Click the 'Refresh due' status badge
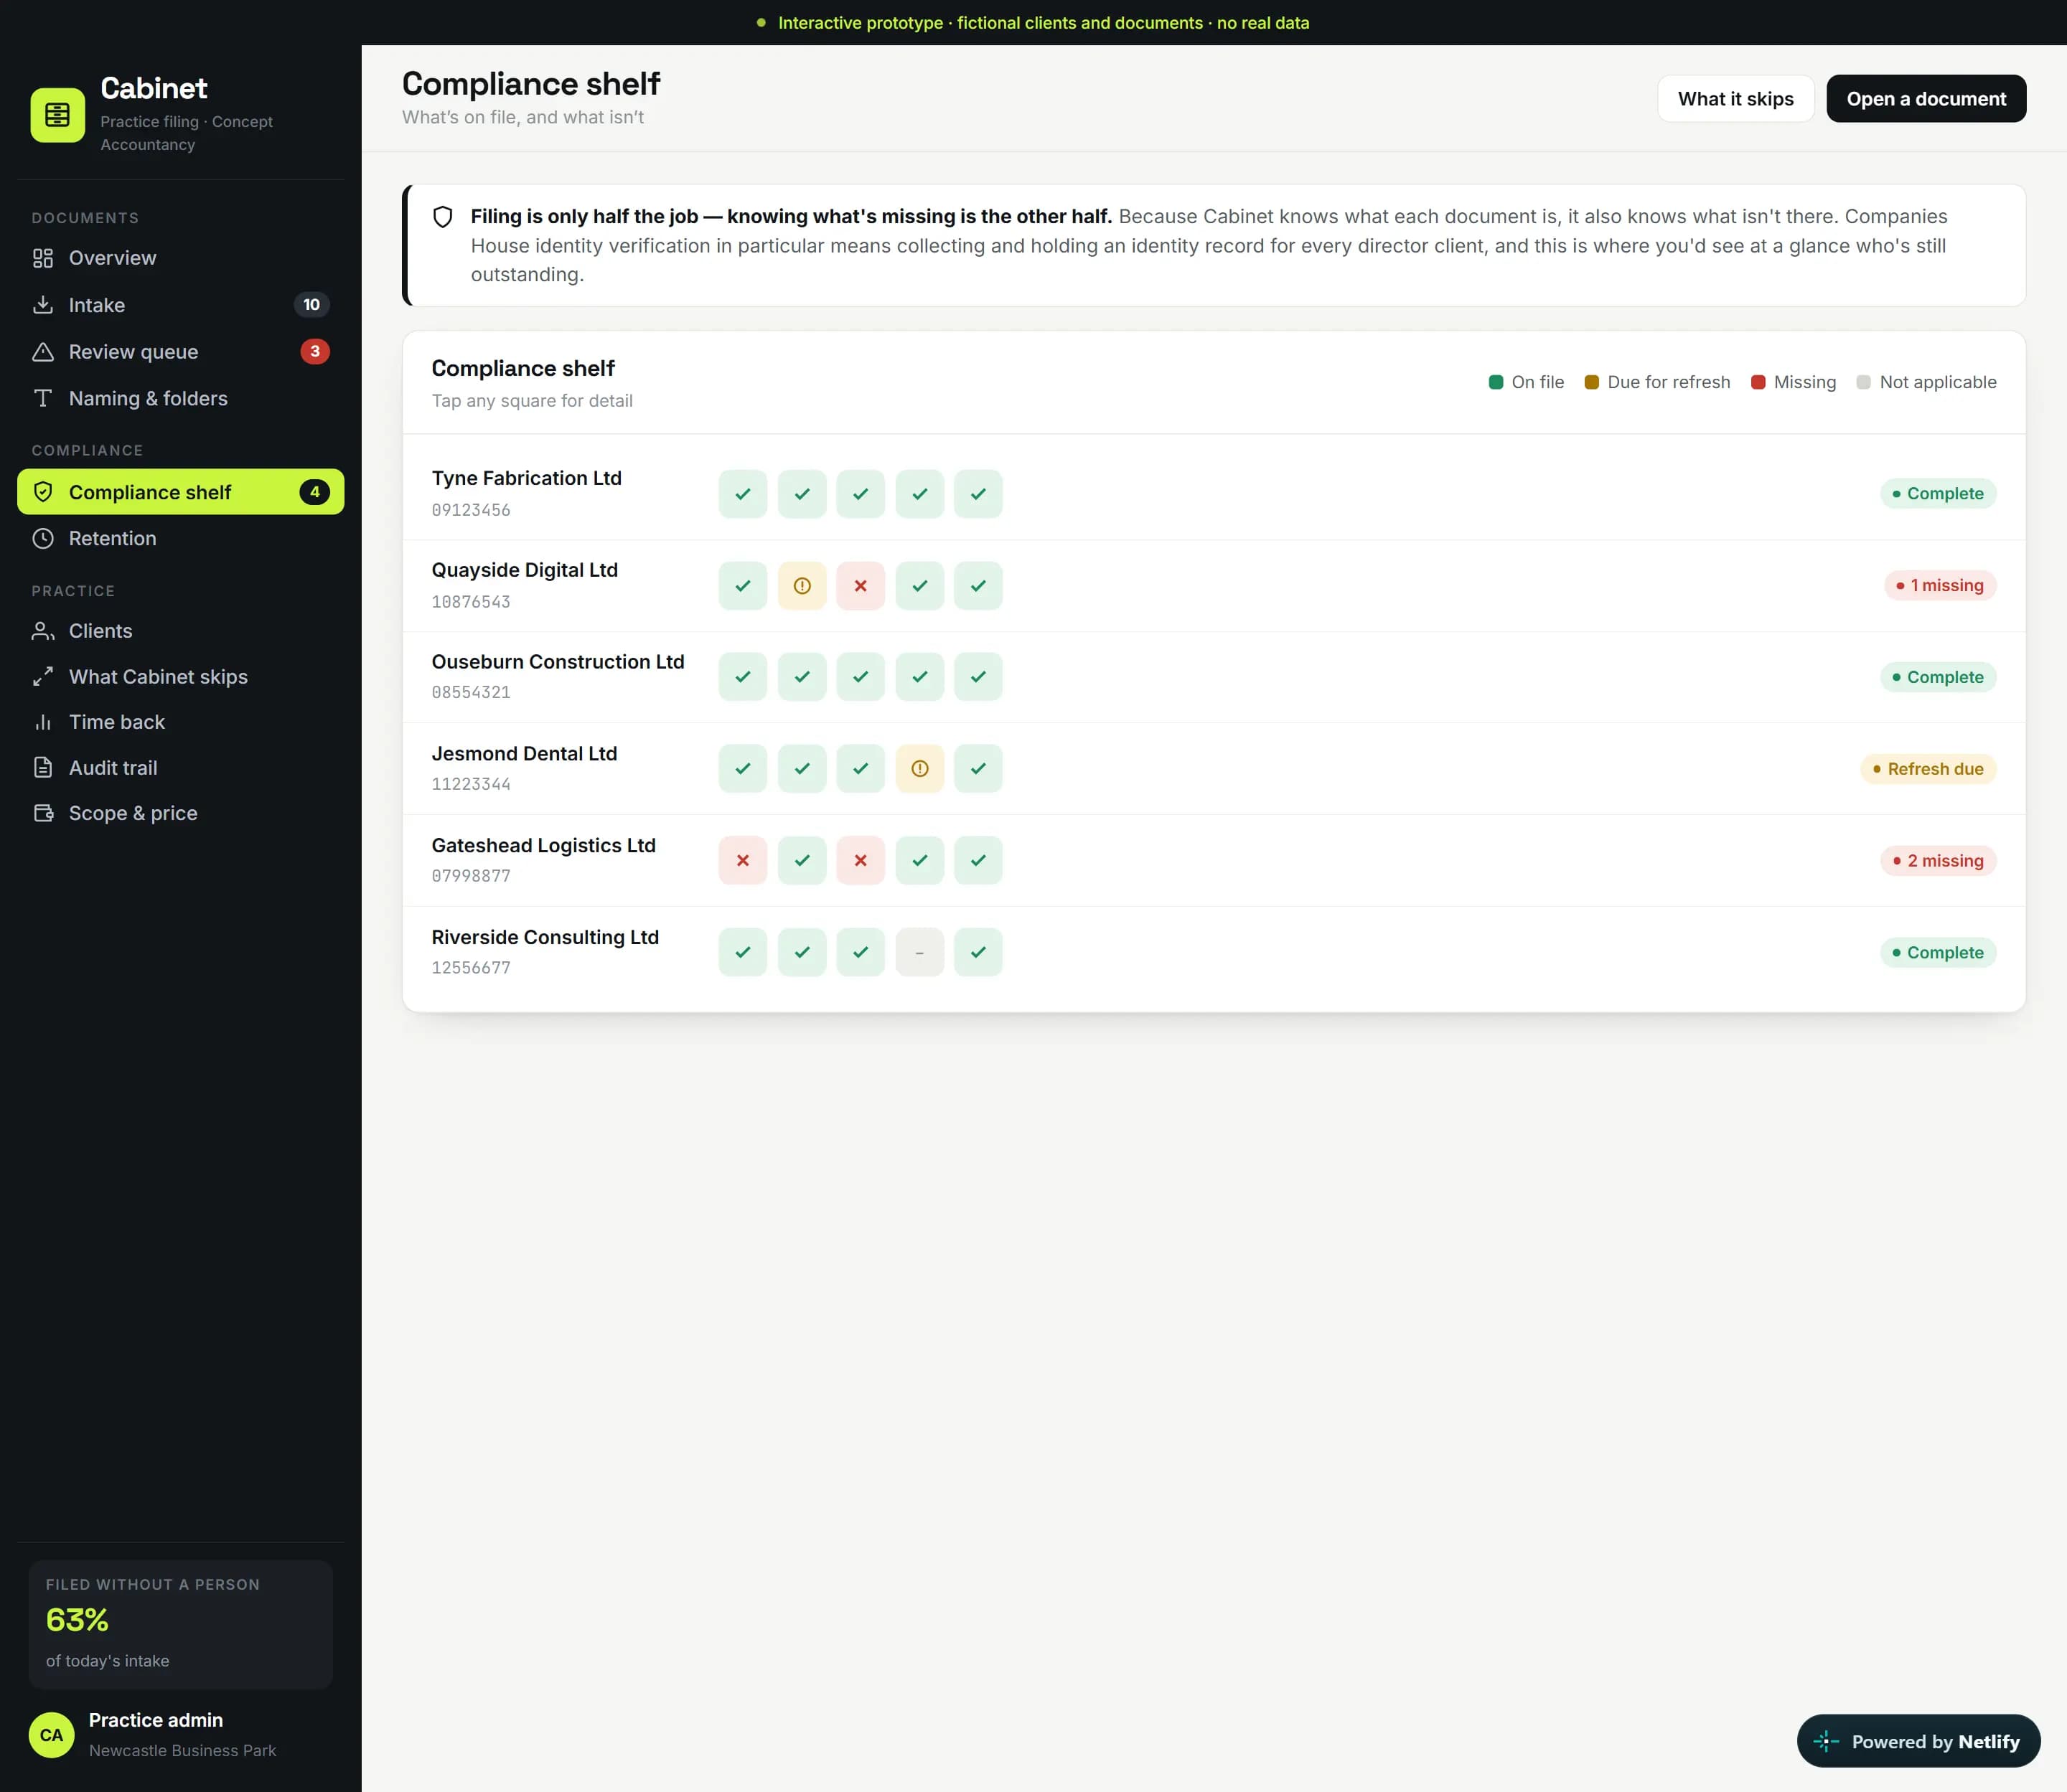This screenshot has width=2067, height=1792. [1928, 769]
